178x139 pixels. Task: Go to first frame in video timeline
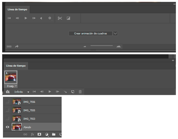pyautogui.click(x=9, y=18)
